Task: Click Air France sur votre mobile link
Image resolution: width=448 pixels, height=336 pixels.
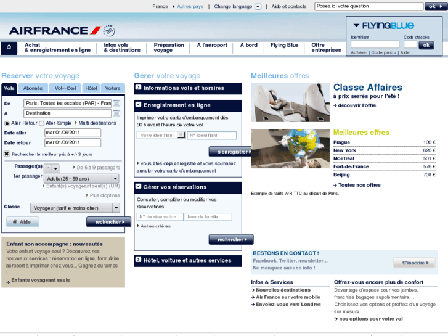Action: pyautogui.click(x=288, y=297)
